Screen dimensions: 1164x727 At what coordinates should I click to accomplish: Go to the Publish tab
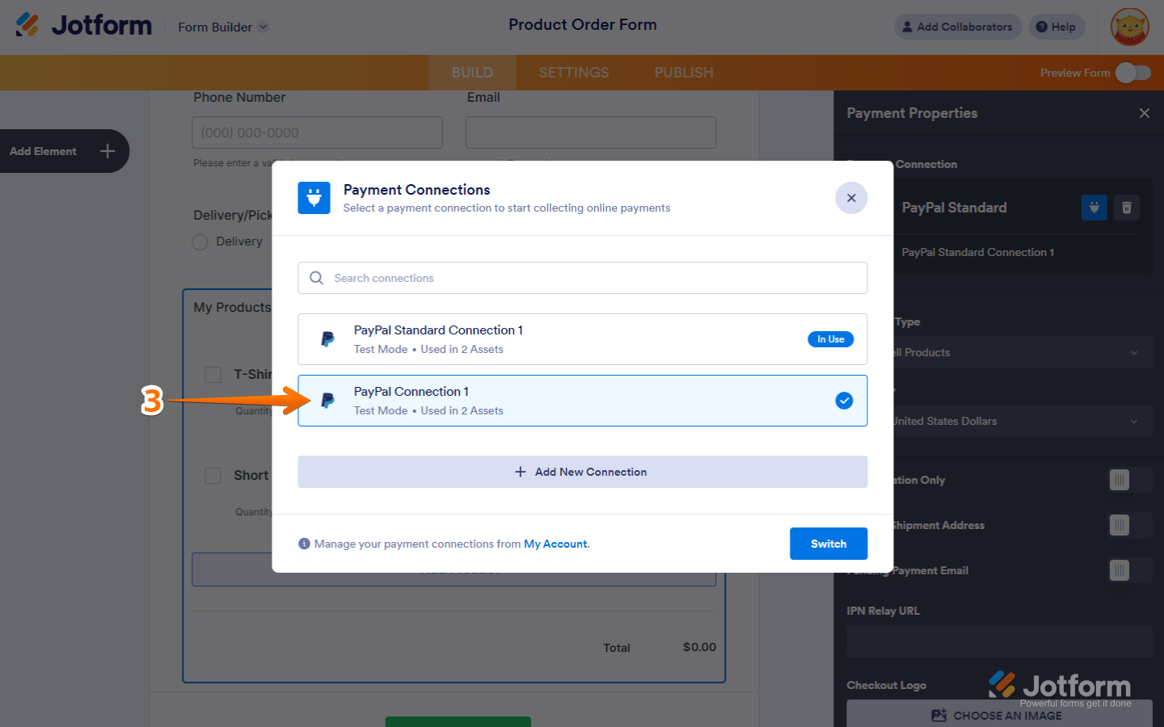click(684, 73)
